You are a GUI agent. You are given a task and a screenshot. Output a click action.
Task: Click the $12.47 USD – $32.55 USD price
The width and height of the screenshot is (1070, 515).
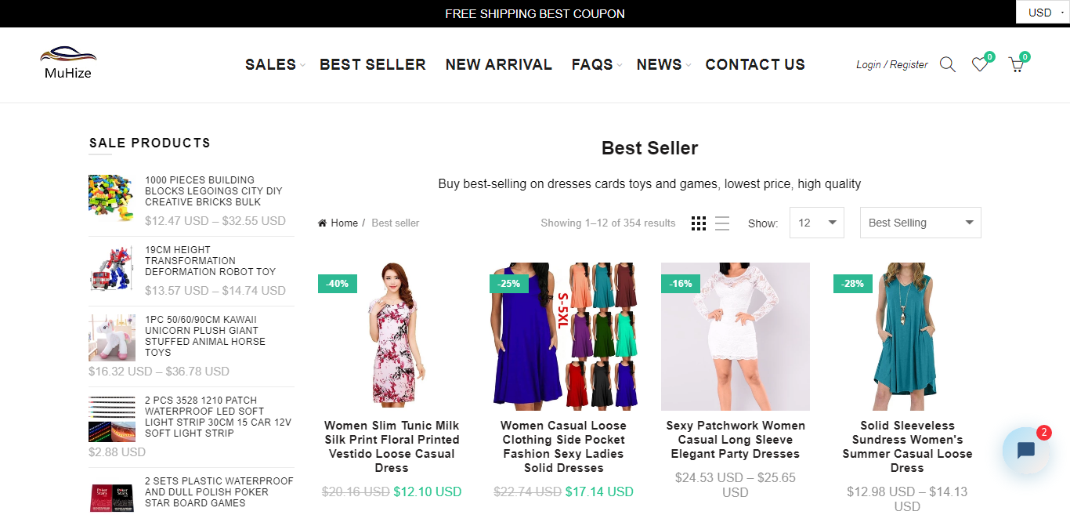click(x=215, y=221)
